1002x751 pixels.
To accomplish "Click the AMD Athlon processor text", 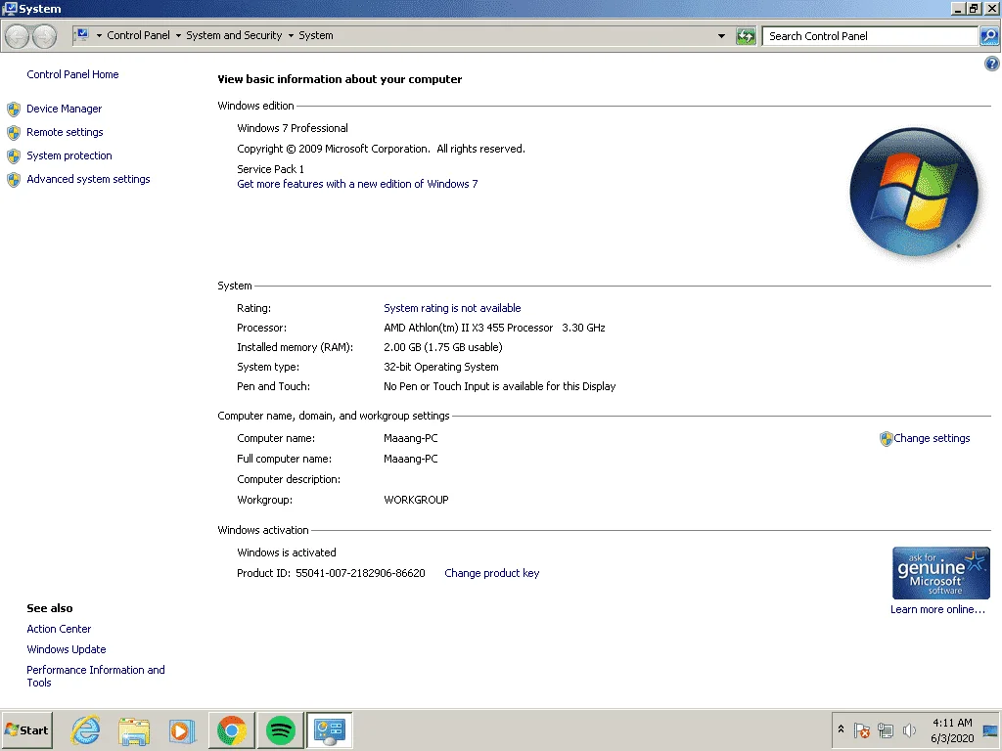I will [494, 329].
